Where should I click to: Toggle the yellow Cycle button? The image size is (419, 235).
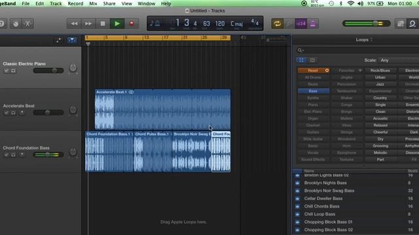point(277,23)
